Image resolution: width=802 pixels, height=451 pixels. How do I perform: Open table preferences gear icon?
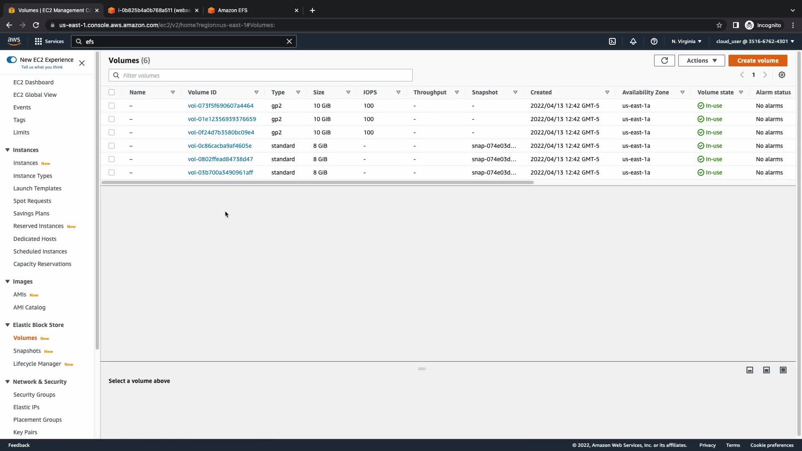pyautogui.click(x=782, y=75)
